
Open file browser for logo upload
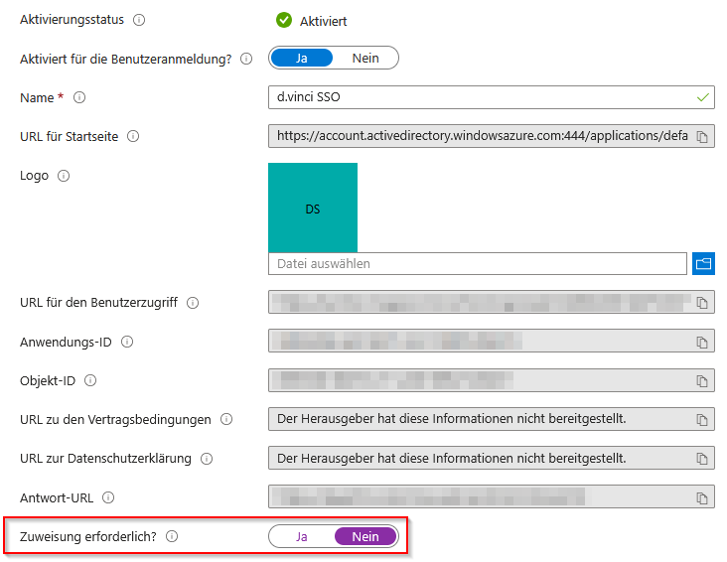(x=703, y=264)
